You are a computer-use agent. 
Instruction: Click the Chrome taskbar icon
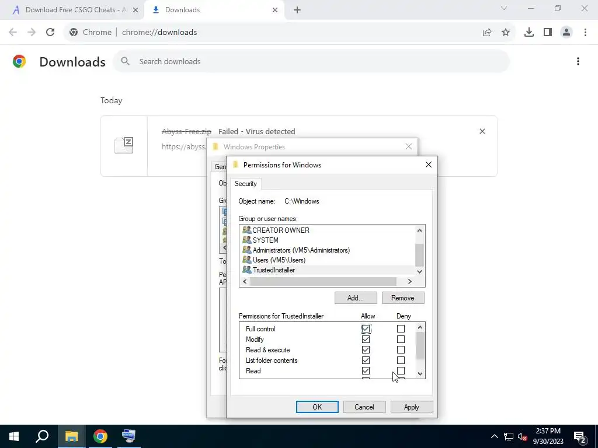(x=100, y=436)
